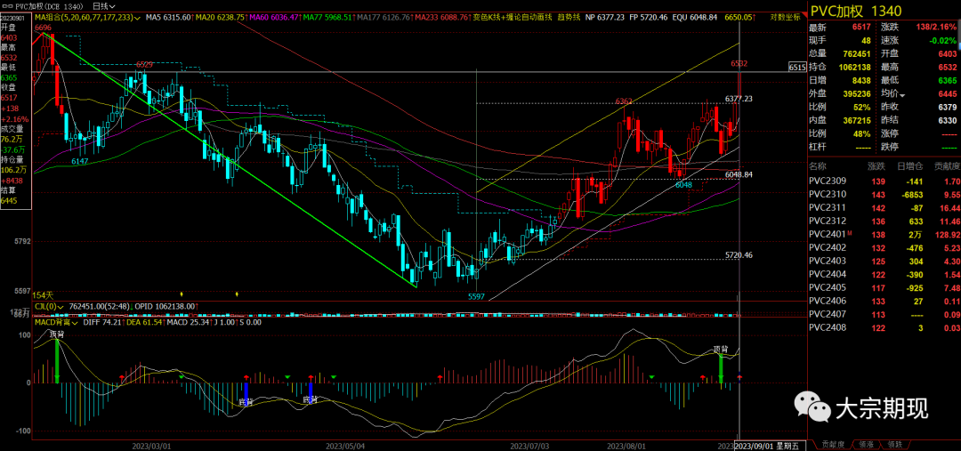Switch to the 领涨 tab
Screen dimensions: 961x451
click(x=867, y=444)
